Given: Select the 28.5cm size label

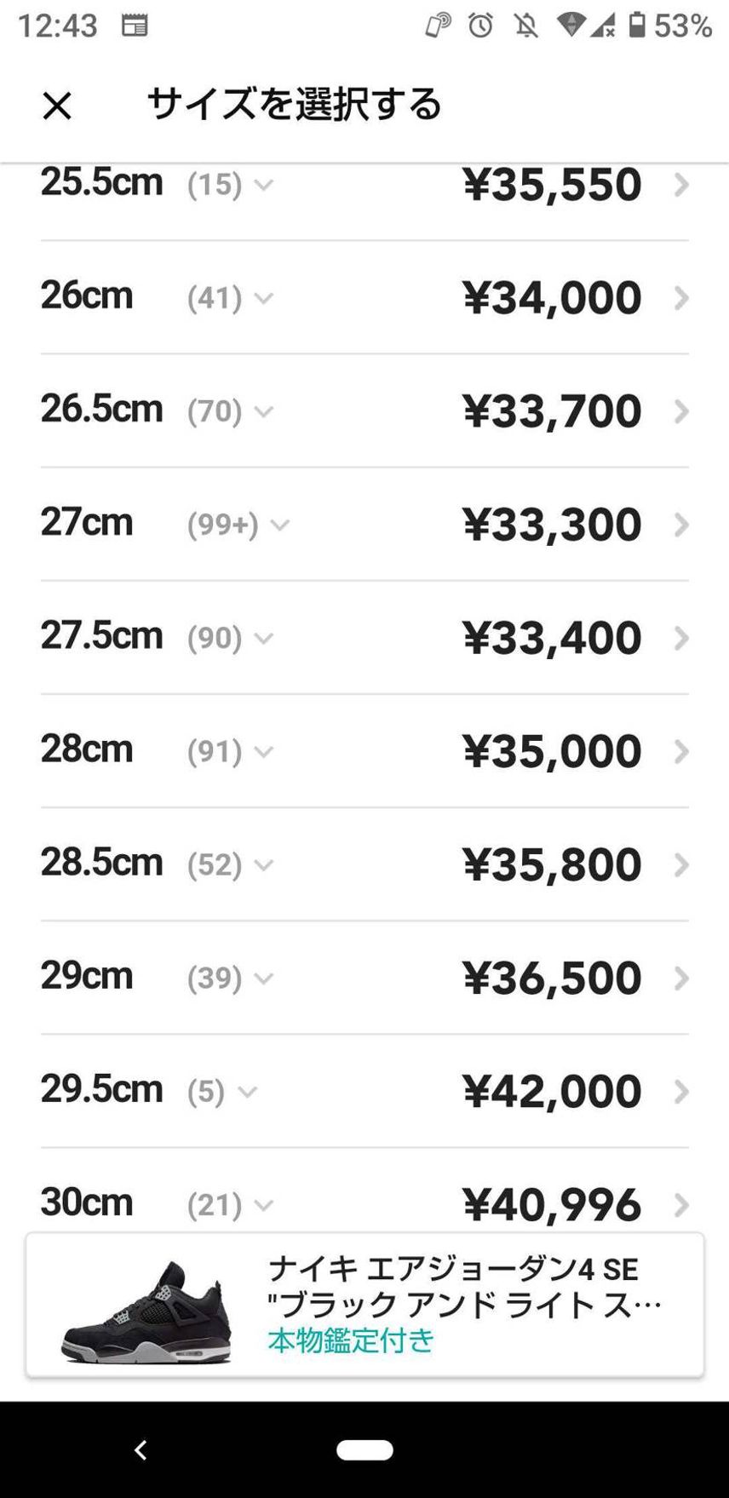Looking at the screenshot, I should (x=101, y=863).
